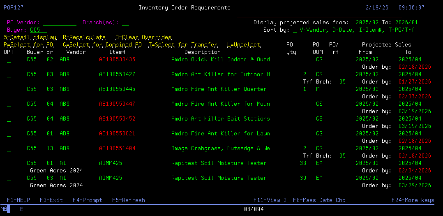Click the PO Vendor input field
The width and height of the screenshot is (443, 216).
(x=60, y=23)
